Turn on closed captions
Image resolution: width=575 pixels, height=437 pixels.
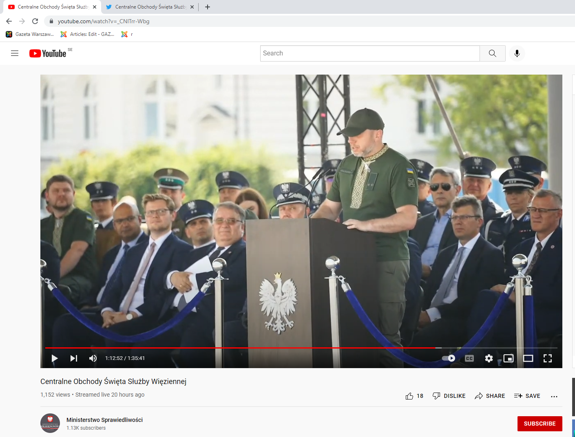pos(469,358)
